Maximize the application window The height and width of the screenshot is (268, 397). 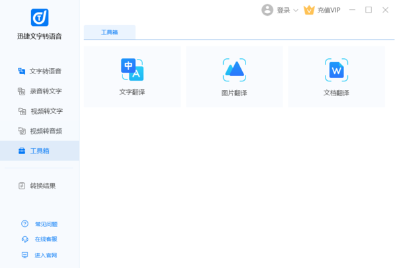(369, 10)
